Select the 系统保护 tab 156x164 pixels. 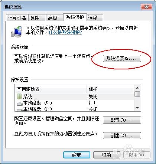[75, 17]
